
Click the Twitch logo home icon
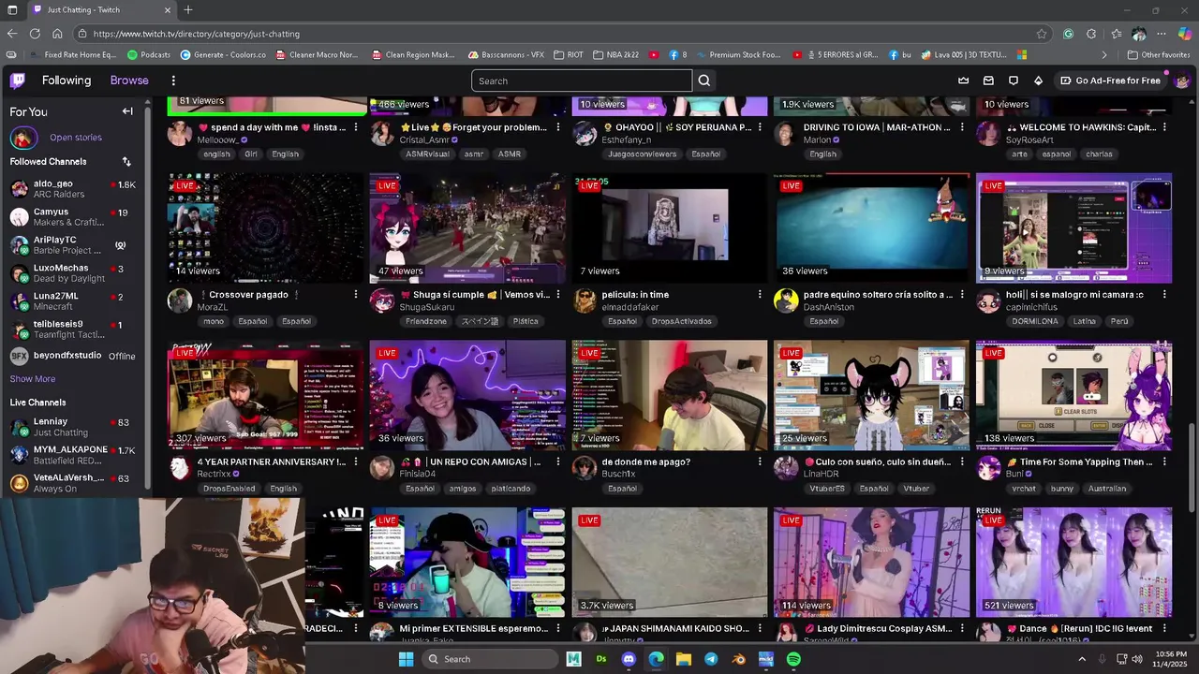point(17,81)
